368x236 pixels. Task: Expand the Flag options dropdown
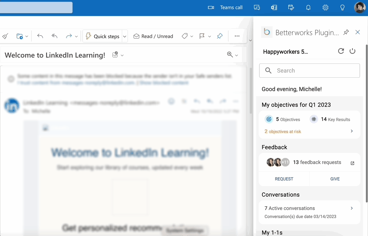tap(210, 36)
